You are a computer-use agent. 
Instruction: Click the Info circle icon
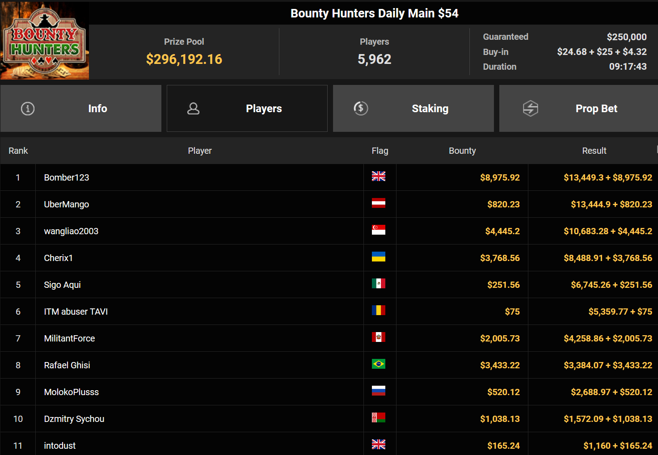click(28, 109)
